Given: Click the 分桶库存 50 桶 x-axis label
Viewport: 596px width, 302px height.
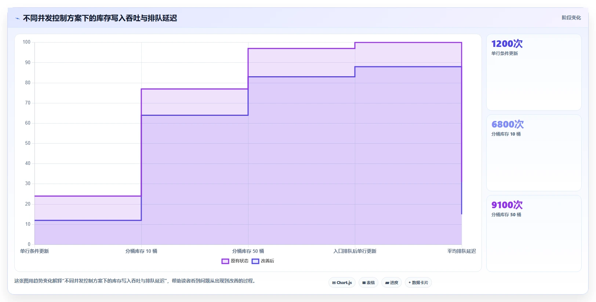Looking at the screenshot, I should click(x=248, y=251).
